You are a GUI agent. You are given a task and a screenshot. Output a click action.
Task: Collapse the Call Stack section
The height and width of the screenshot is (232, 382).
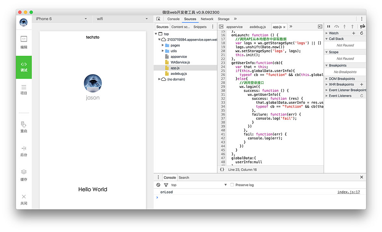pos(327,39)
